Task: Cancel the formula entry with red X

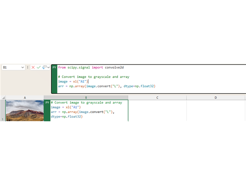Action: pyautogui.click(x=33, y=67)
